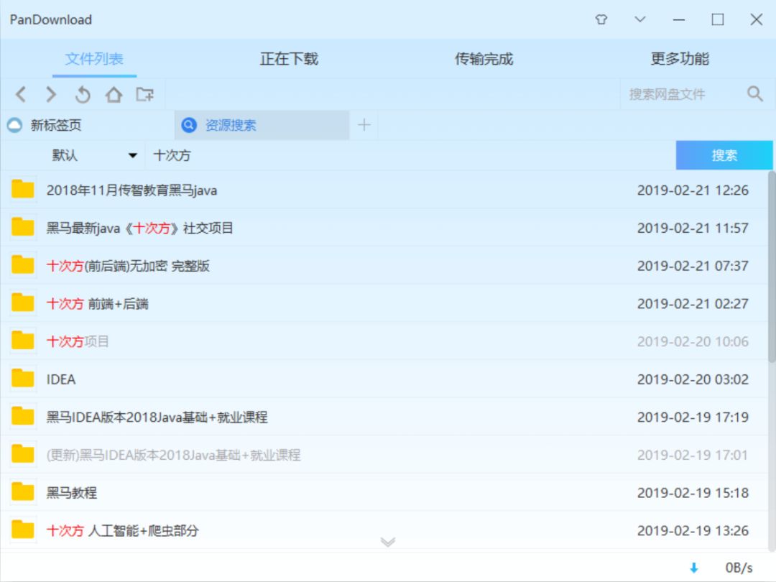Screen dimensions: 776x582
Task: Click the 资源搜索 tab magnifier icon
Action: pos(188,125)
